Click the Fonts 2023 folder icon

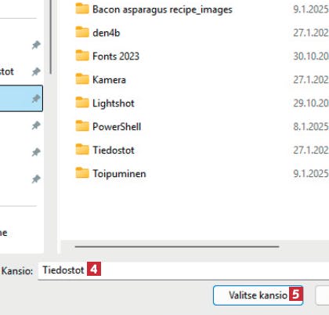(x=82, y=56)
